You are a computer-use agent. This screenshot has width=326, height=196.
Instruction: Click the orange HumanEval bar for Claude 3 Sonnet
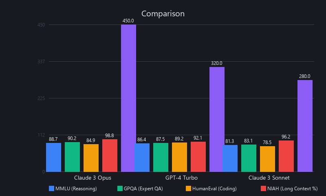(x=267, y=159)
